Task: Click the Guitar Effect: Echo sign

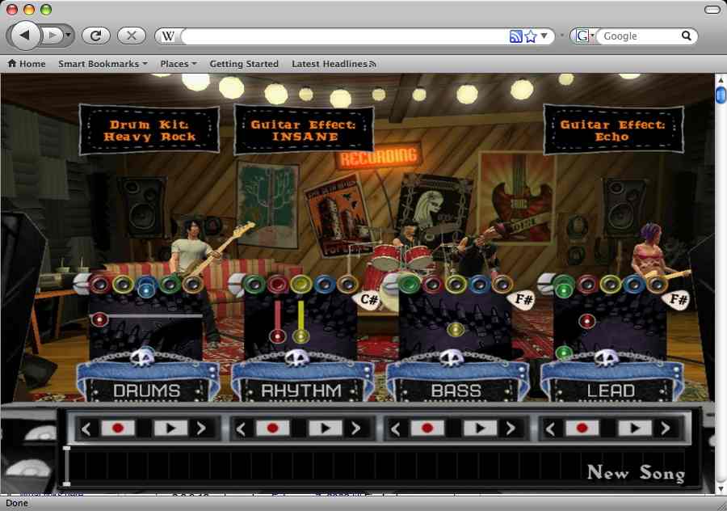Action: 613,129
